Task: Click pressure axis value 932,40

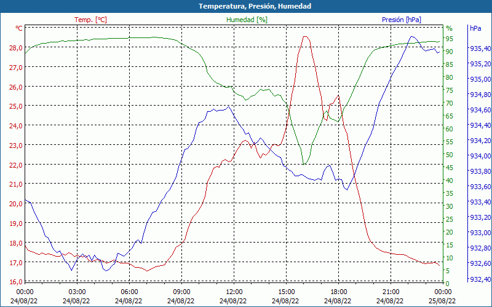Action: [x=480, y=279]
